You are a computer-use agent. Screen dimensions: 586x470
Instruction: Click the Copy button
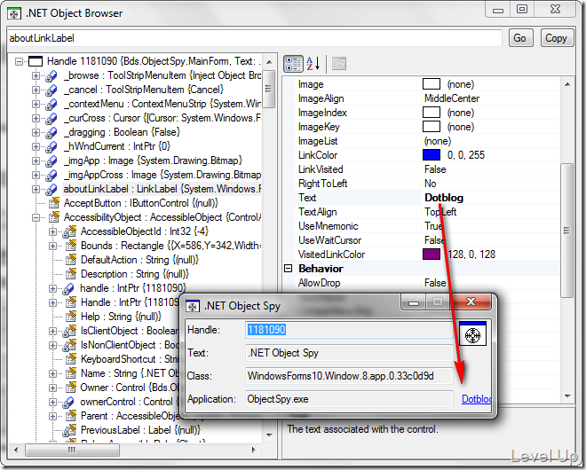(x=557, y=38)
